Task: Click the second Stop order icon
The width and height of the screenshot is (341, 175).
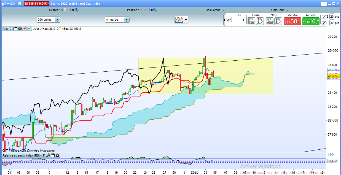Action: [278, 21]
